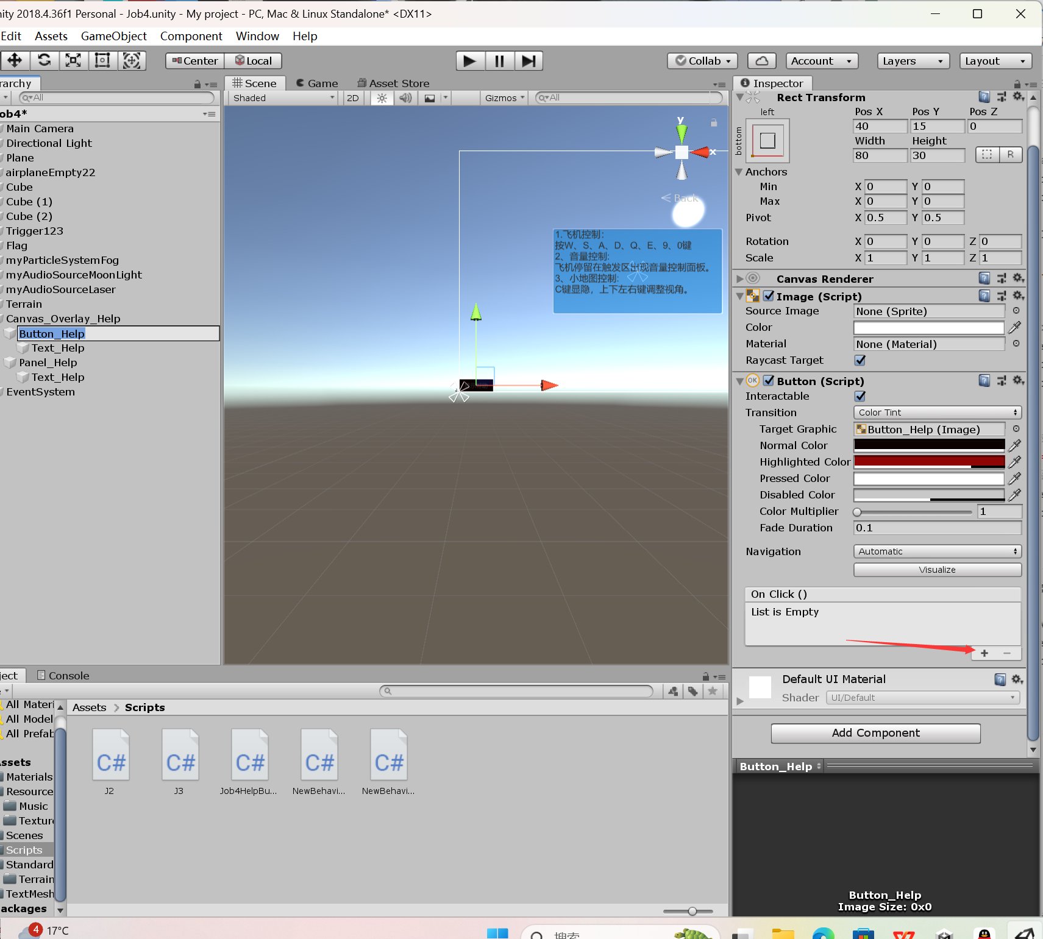This screenshot has width=1043, height=939.
Task: Select the Move tool in toolbar
Action: (15, 60)
